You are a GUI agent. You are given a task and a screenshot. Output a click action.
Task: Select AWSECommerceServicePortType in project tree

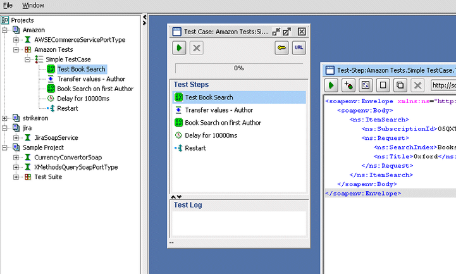click(x=80, y=40)
